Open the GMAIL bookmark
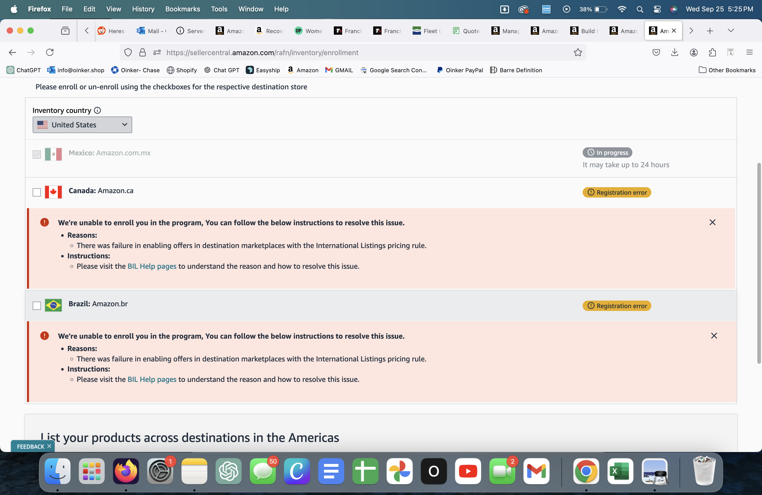 click(x=339, y=70)
